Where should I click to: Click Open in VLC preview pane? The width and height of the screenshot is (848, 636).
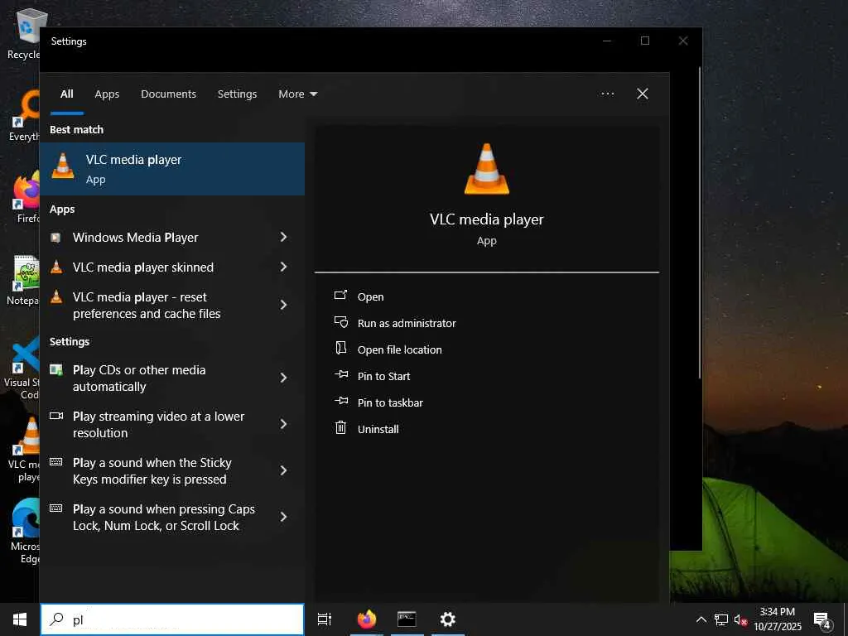click(370, 297)
